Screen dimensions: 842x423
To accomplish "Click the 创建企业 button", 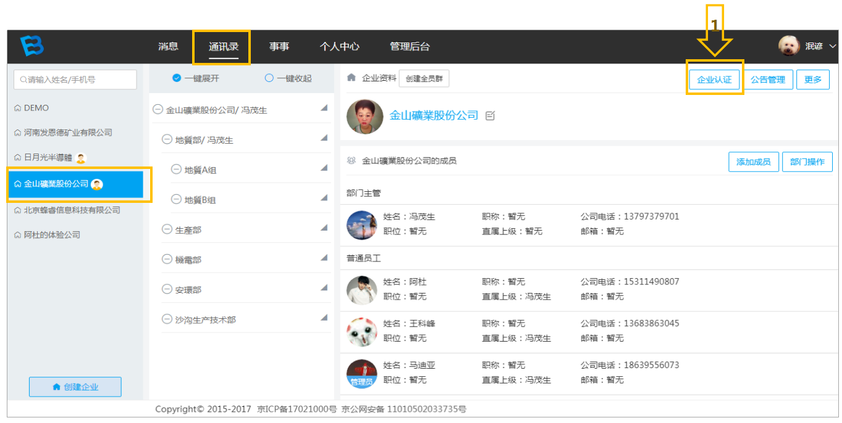I will point(75,387).
